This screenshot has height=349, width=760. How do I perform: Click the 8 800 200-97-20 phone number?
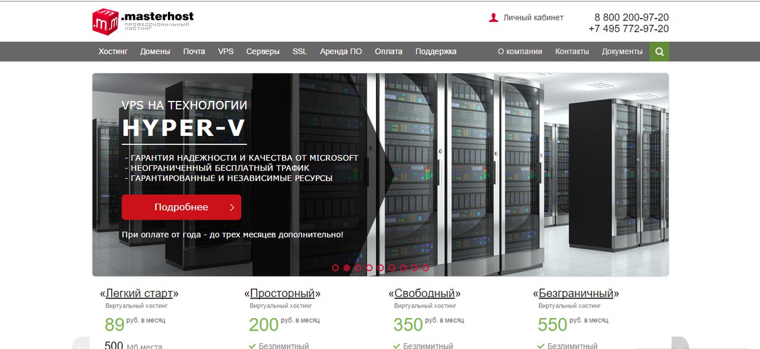(x=631, y=17)
